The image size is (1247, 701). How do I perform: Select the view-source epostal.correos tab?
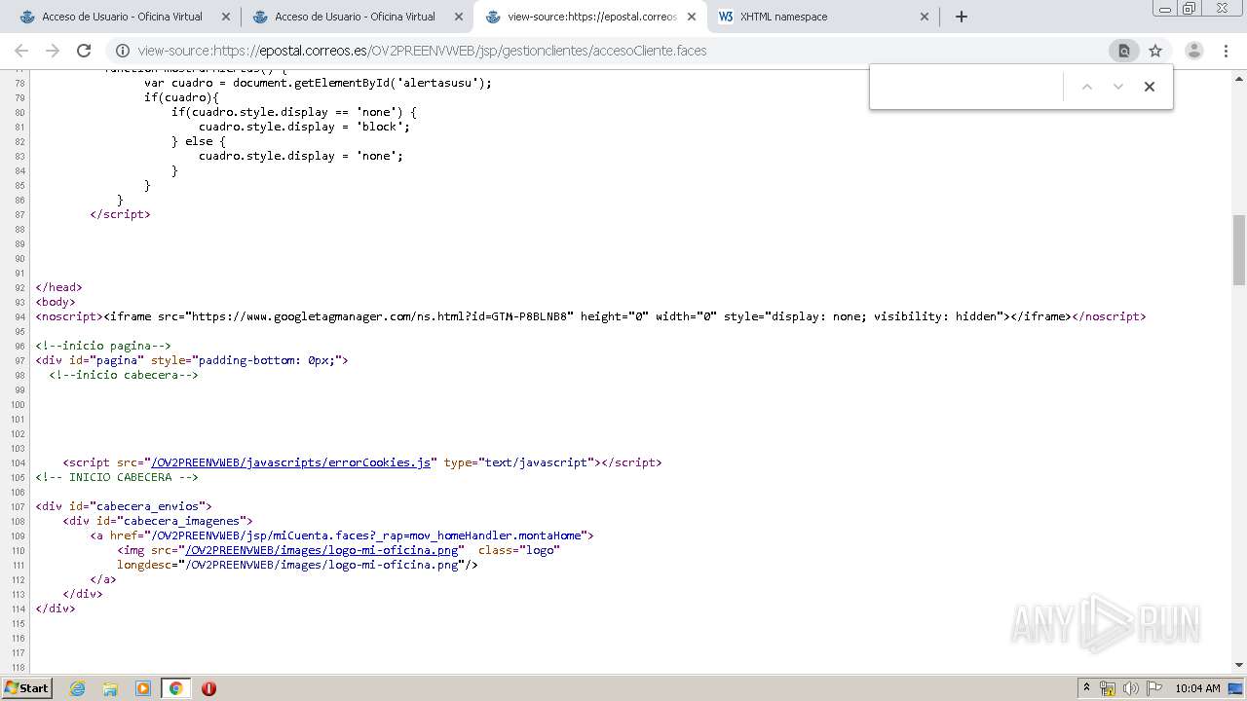590,17
